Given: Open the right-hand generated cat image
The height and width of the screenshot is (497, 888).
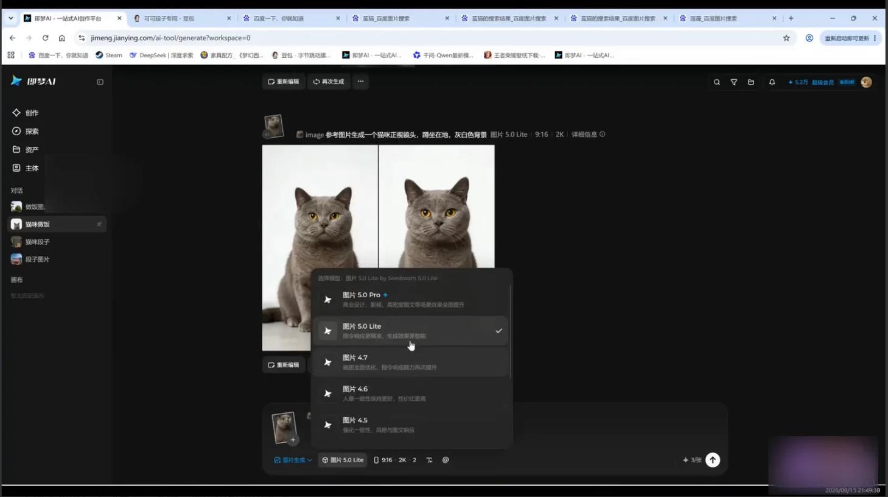Looking at the screenshot, I should pos(437,206).
